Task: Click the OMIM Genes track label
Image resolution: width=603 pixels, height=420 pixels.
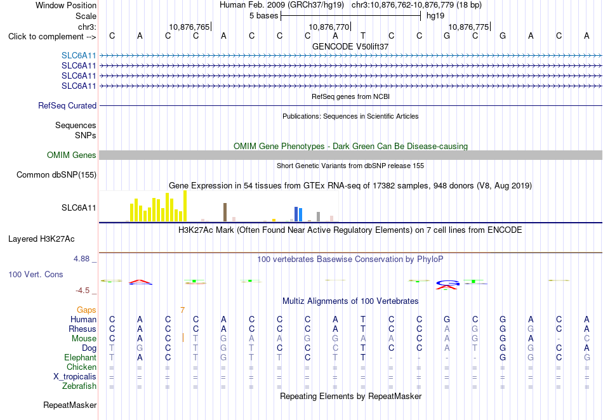Action: tap(72, 155)
